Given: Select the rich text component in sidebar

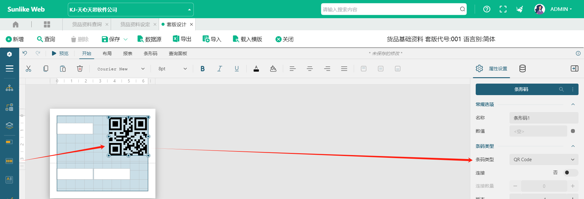Looking at the screenshot, I should 9,180.
